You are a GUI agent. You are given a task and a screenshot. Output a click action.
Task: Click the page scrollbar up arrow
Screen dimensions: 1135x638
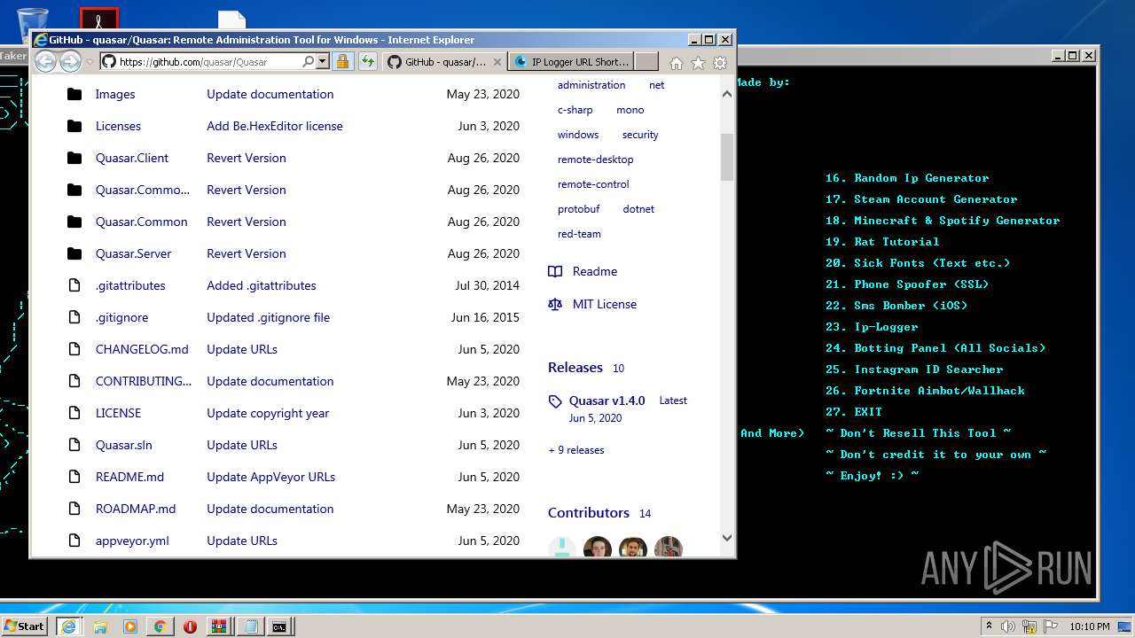[x=727, y=94]
